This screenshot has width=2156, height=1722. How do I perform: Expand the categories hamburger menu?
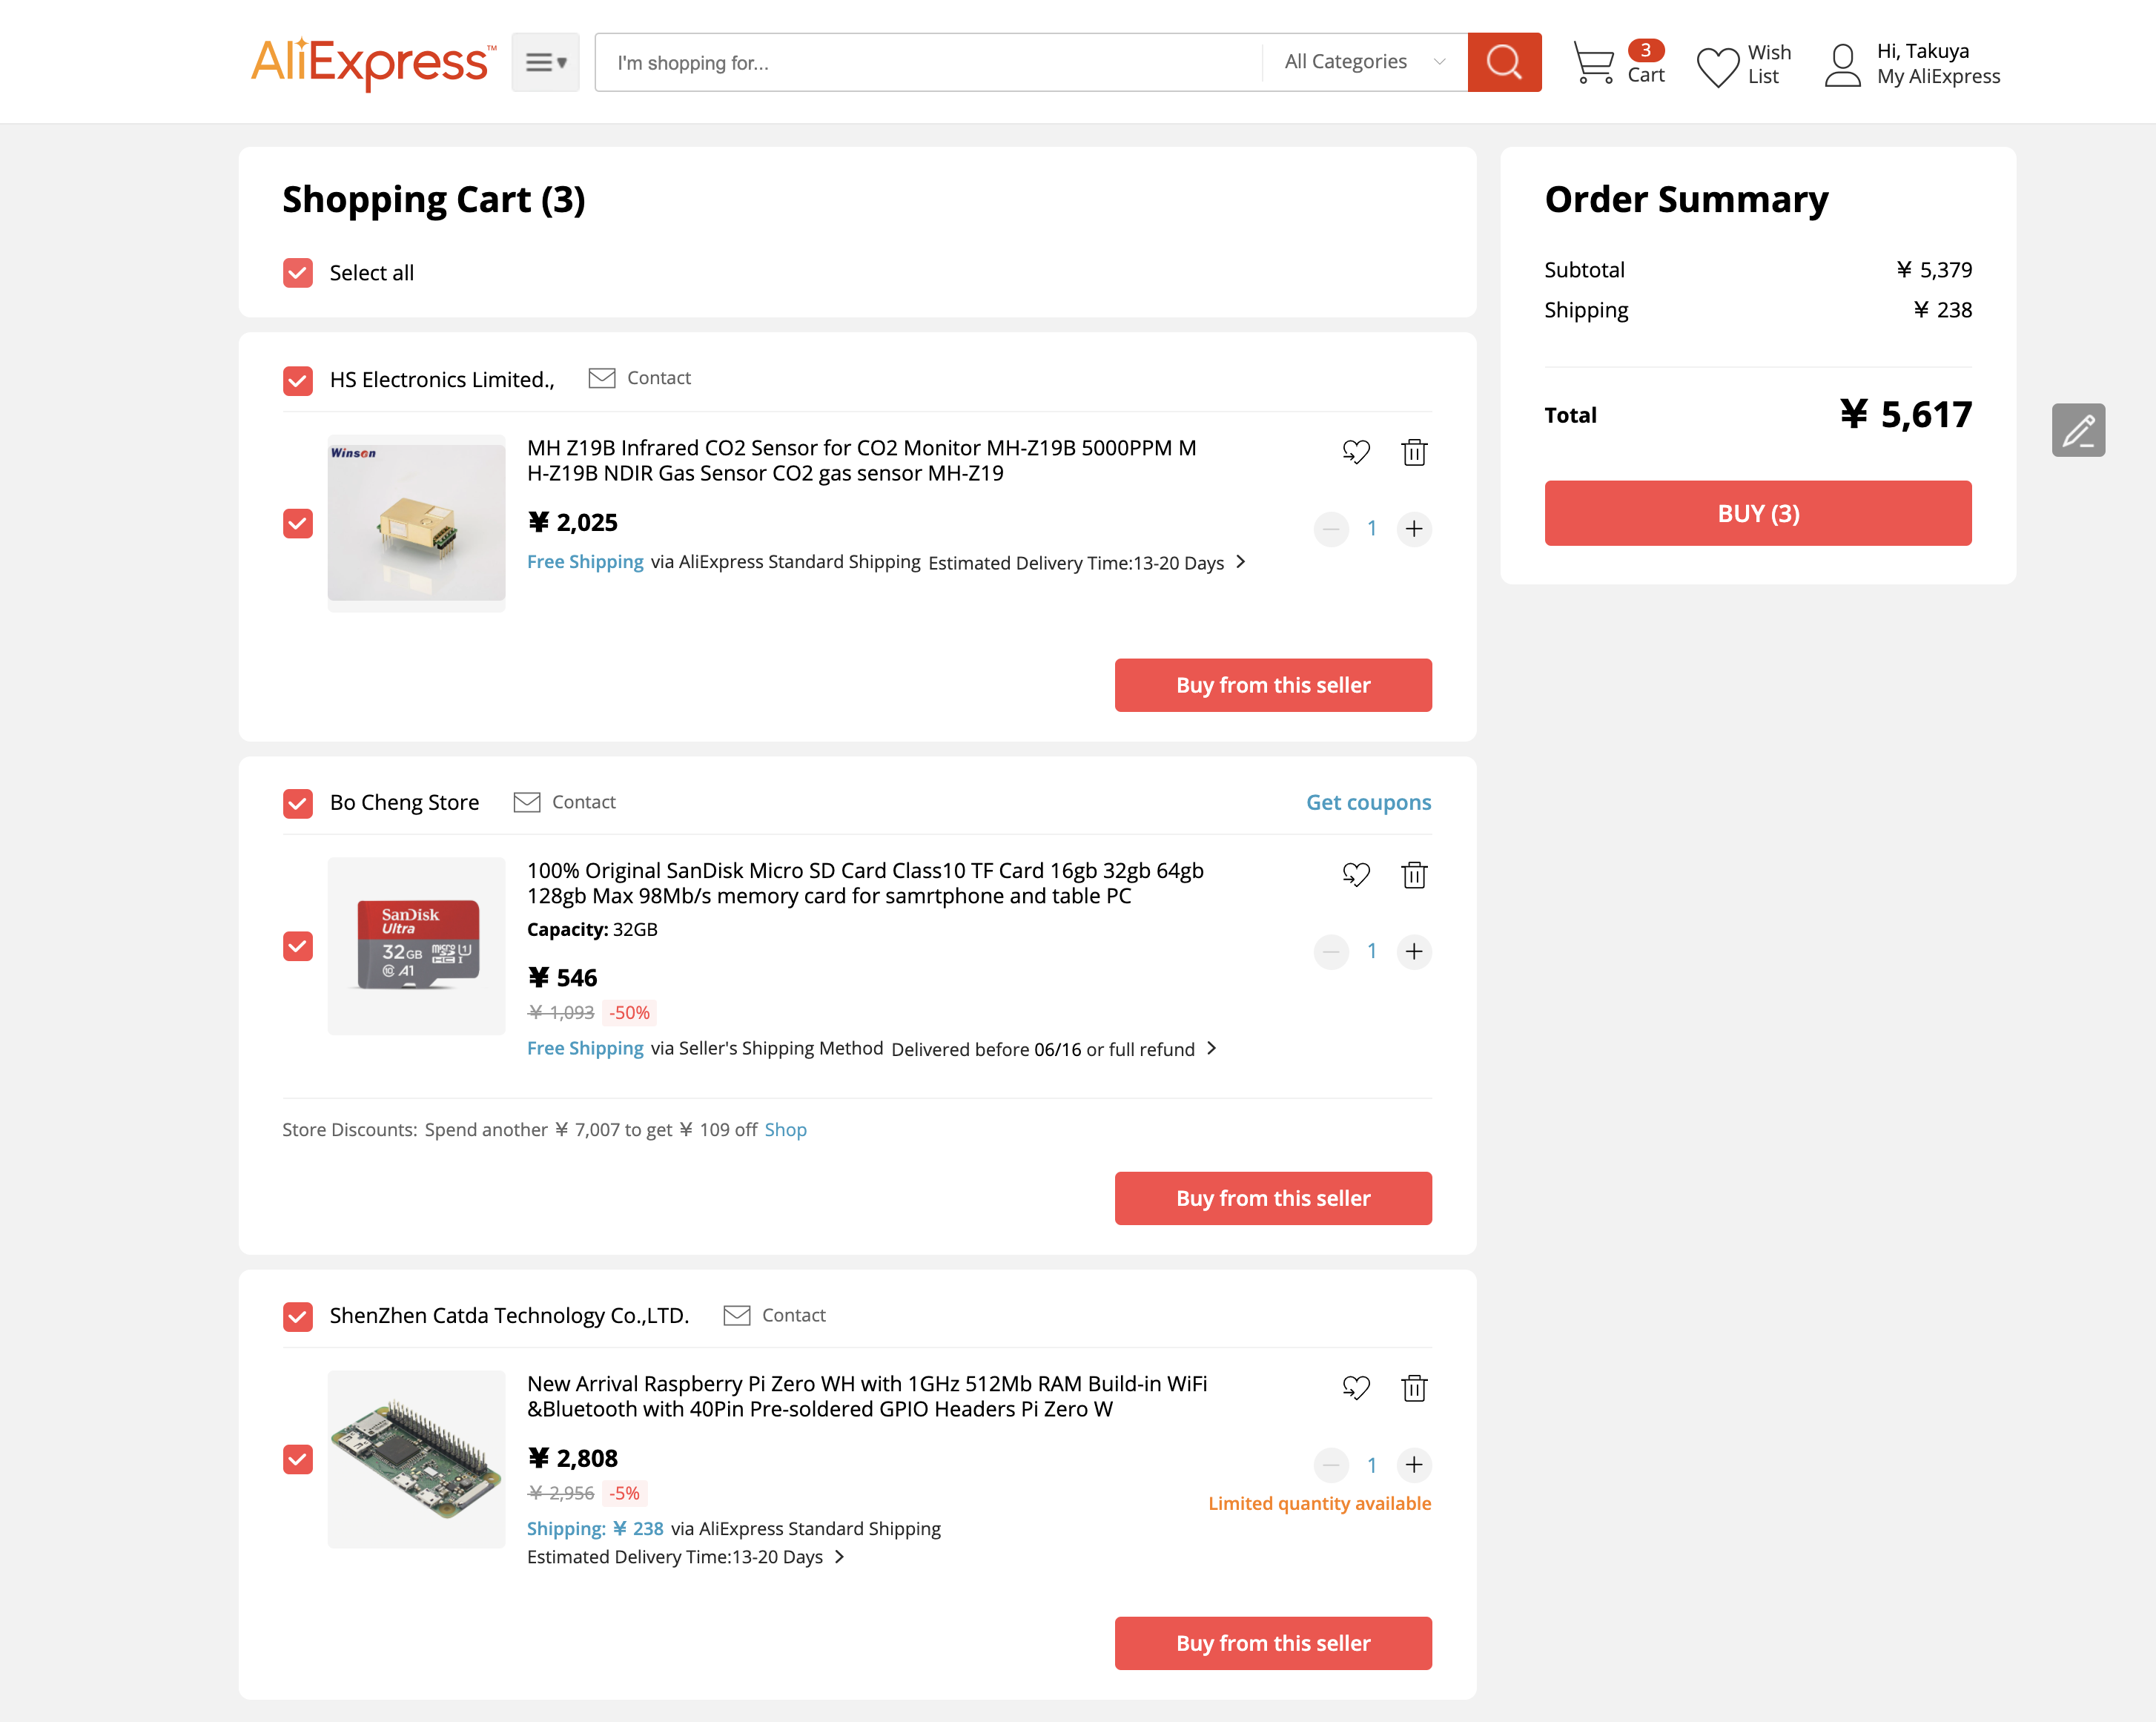tap(545, 62)
